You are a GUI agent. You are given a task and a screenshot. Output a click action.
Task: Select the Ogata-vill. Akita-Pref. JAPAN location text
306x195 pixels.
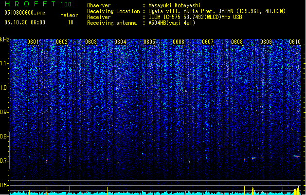tap(217, 11)
